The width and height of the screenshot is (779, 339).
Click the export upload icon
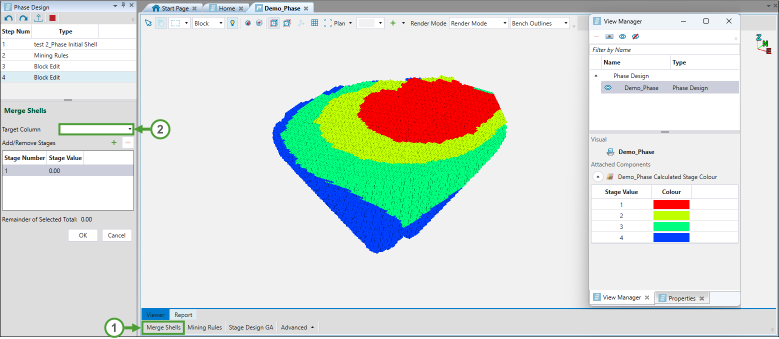coord(38,18)
